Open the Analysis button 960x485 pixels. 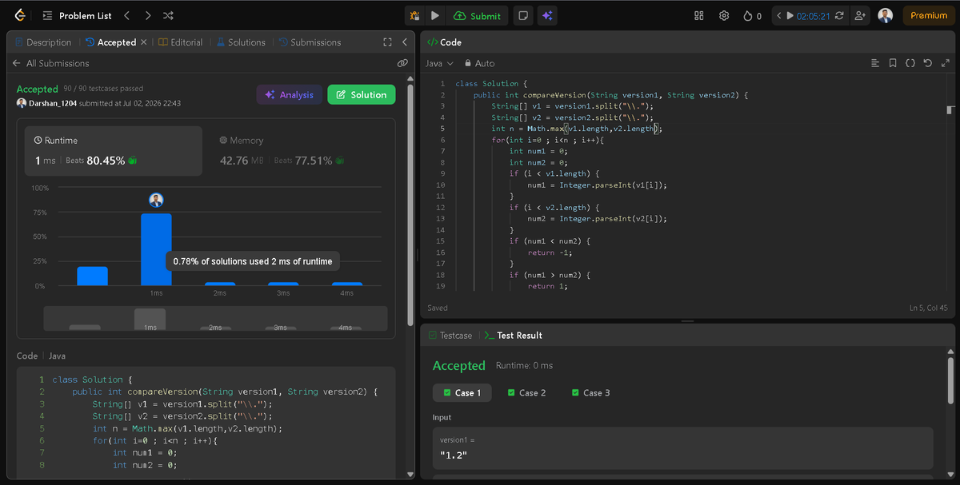click(289, 94)
